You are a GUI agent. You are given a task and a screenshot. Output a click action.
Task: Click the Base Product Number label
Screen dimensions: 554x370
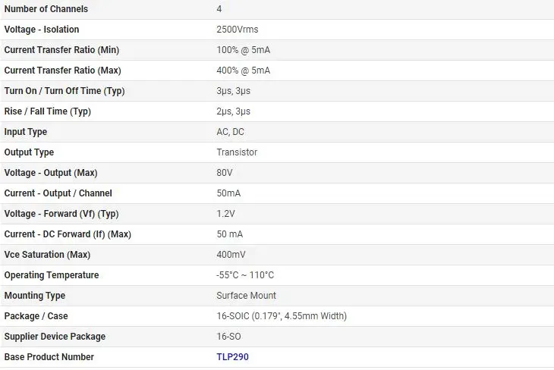(x=49, y=357)
